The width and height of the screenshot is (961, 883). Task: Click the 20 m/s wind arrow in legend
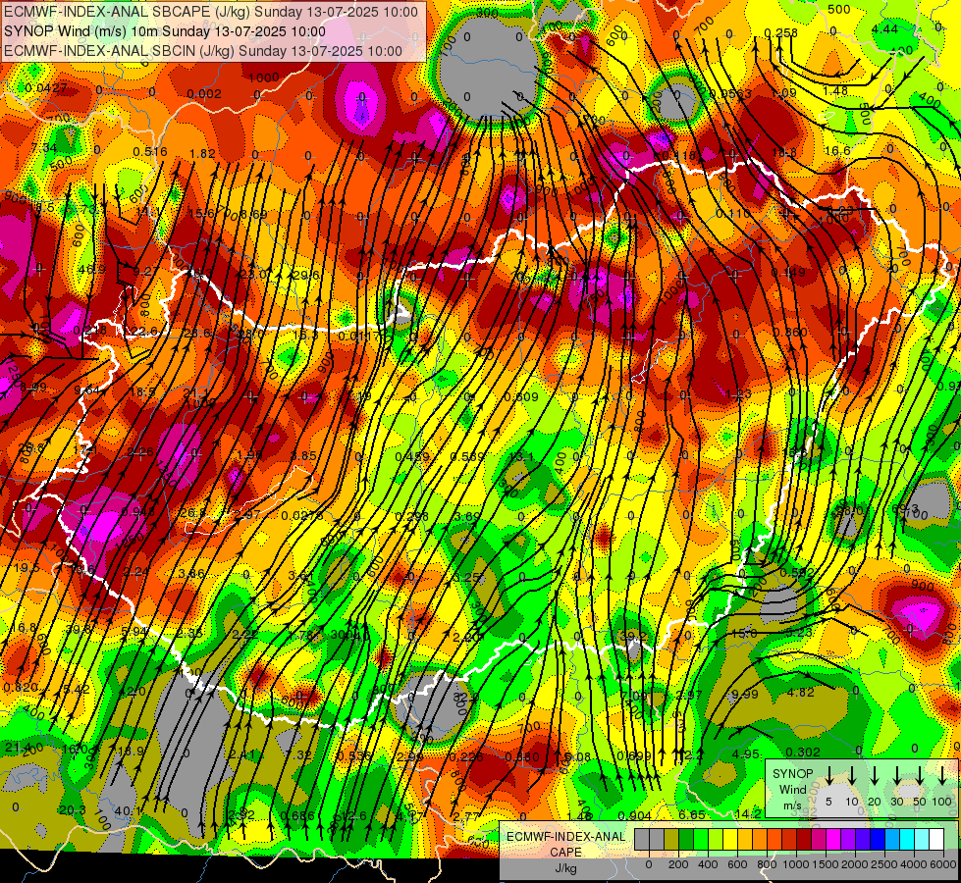coord(875,775)
